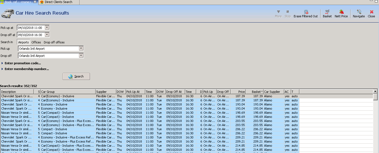Sort by AC column header
Viewport: 379px width, 153px height.
(287, 92)
